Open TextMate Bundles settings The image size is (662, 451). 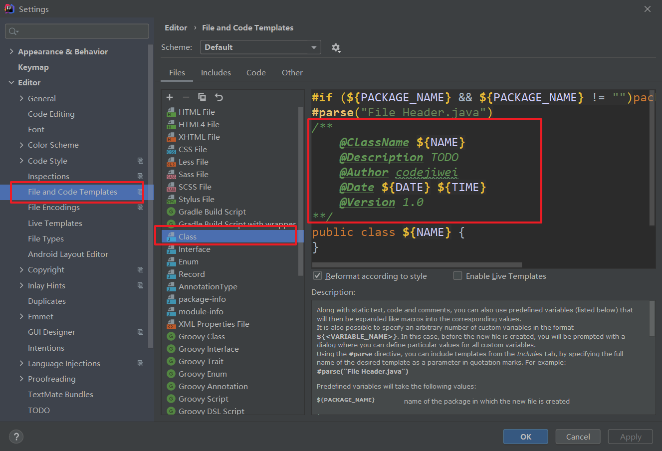(60, 394)
